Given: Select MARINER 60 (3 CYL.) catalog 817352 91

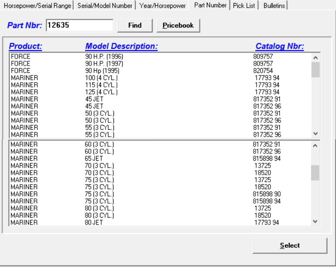Looking at the screenshot, I should tap(160, 144).
